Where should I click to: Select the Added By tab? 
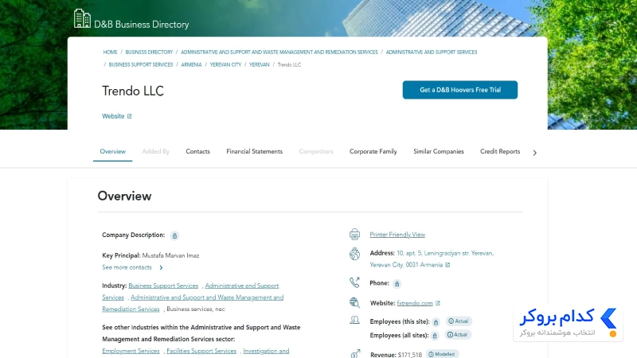tap(155, 151)
